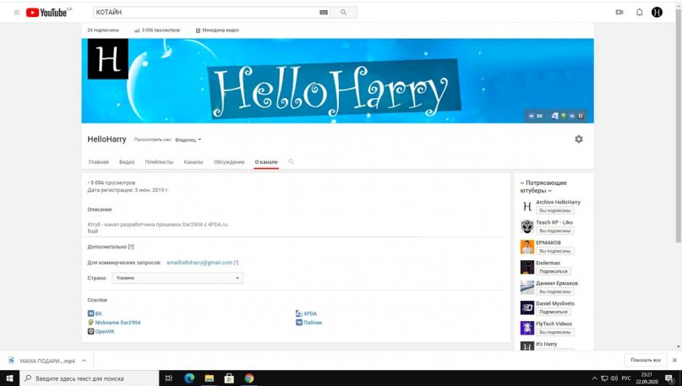Open Task View on taskbar
Screen dimensions: 682x386
169,378
